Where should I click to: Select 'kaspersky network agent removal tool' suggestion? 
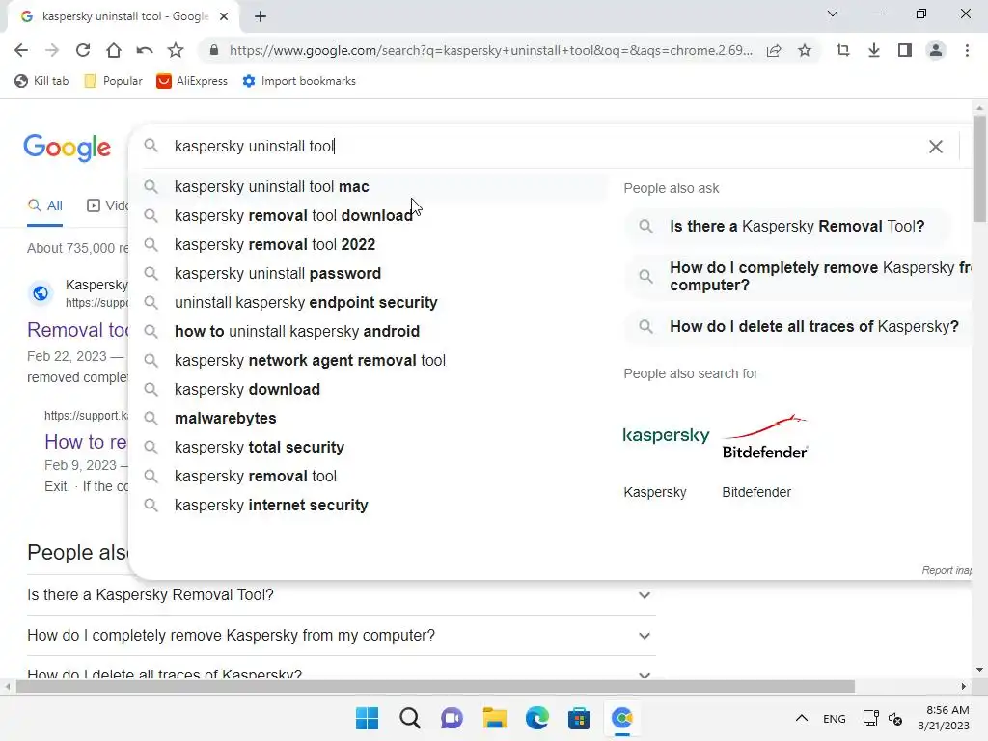pyautogui.click(x=370, y=361)
